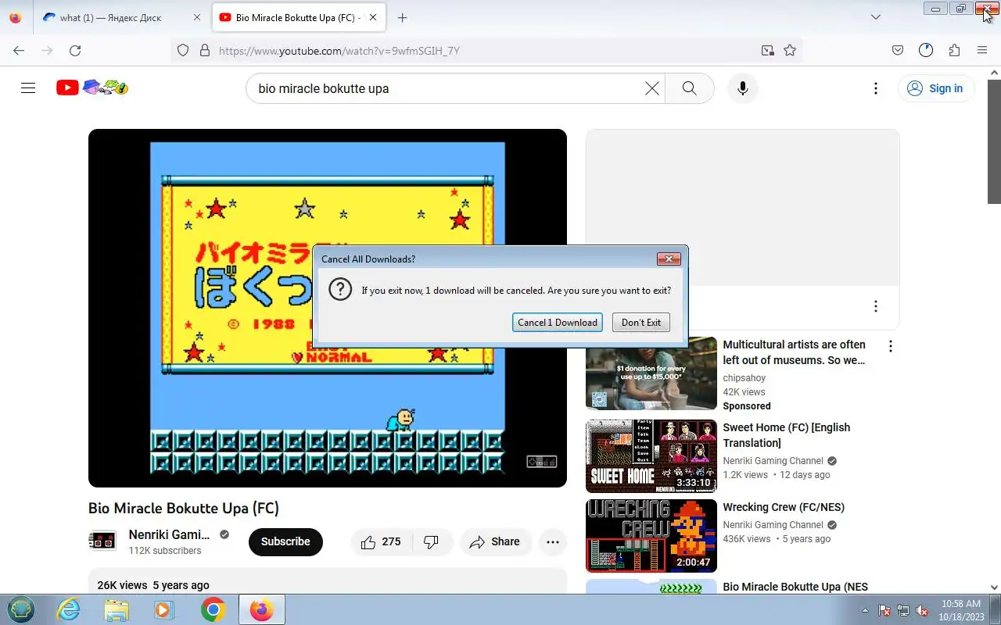The height and width of the screenshot is (625, 1001).
Task: Open volume icon in system tray
Action: click(x=922, y=610)
